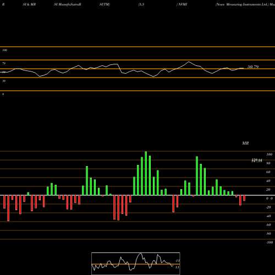
Task: Select the tallest green bar in the histogram
Action: coord(146,173)
